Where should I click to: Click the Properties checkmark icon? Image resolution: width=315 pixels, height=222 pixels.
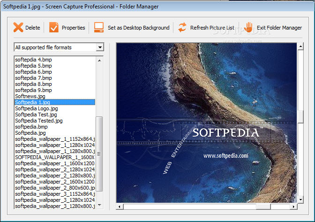[54, 27]
